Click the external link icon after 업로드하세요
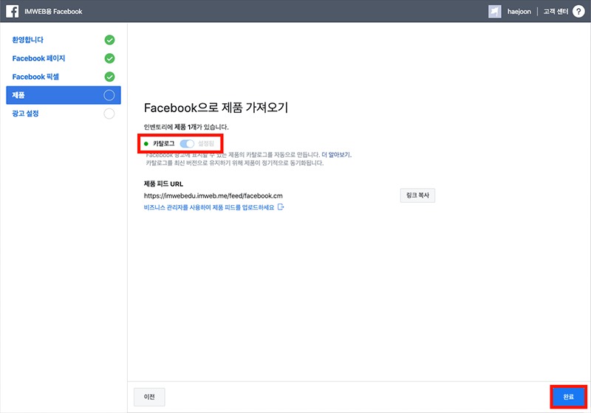The image size is (591, 413). 281,207
